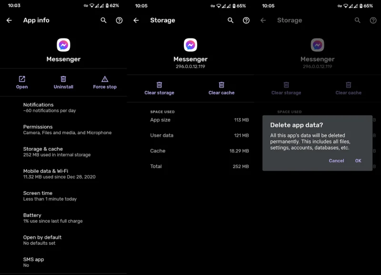This screenshot has height=275, width=381.
Task: Tap SPACE USED header on middle screen
Action: coord(162,112)
